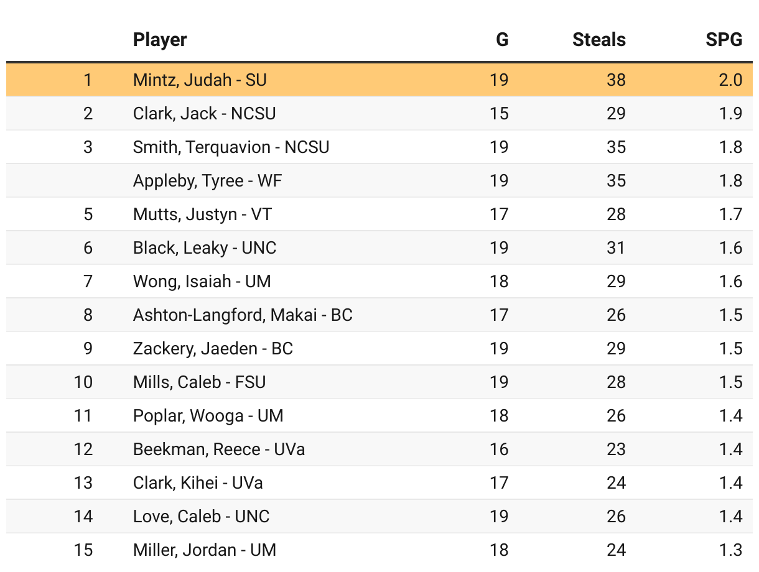This screenshot has width=759, height=572.
Task: Click the Player column header
Action: tap(160, 40)
